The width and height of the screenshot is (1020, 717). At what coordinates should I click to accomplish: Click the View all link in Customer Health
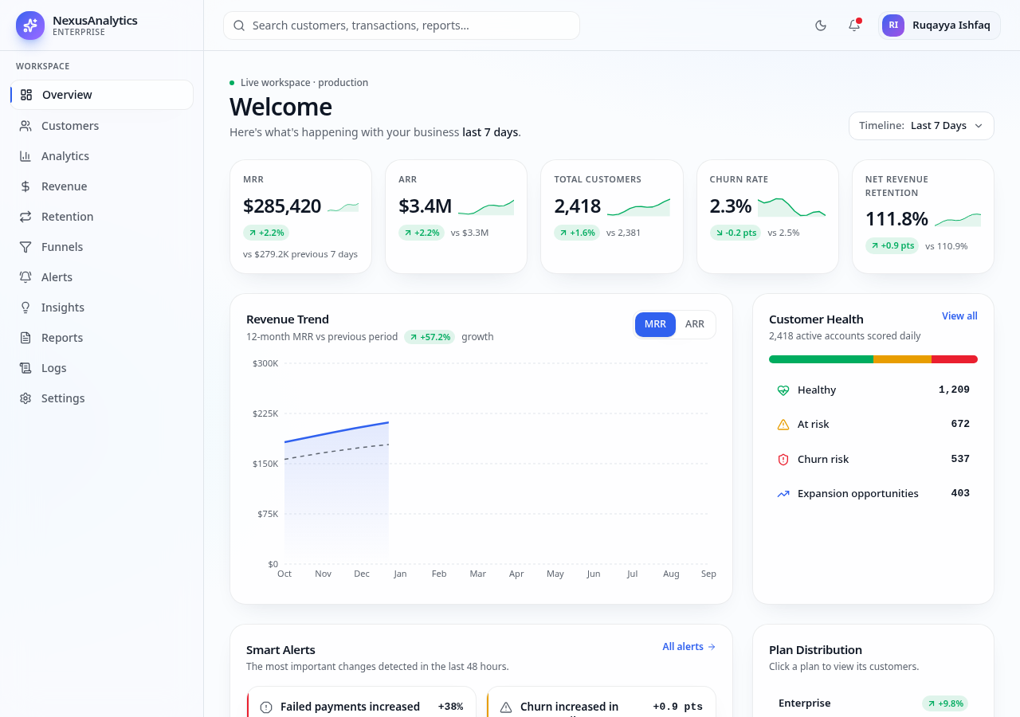click(959, 316)
